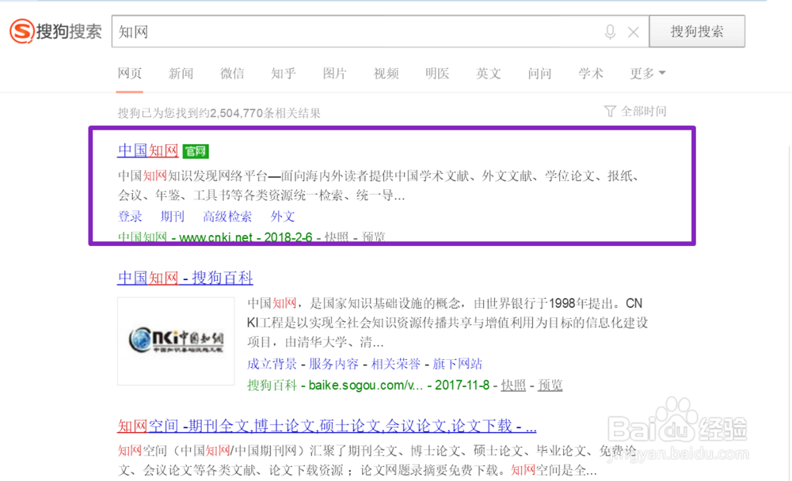Switch to the 视频 tab
Image resolution: width=792 pixels, height=481 pixels.
click(386, 74)
